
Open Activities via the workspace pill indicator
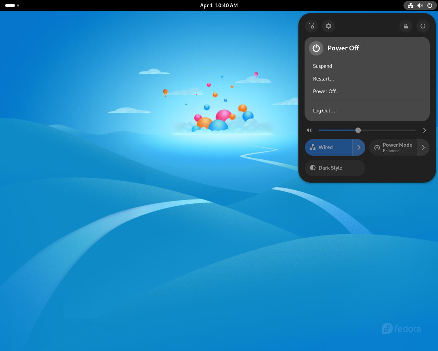pyautogui.click(x=10, y=5)
